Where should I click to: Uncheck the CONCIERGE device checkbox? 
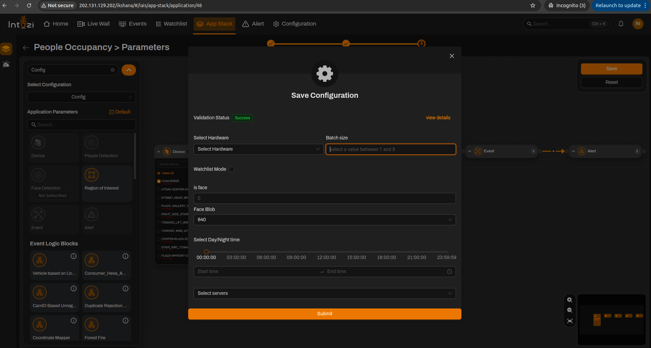coord(159,181)
